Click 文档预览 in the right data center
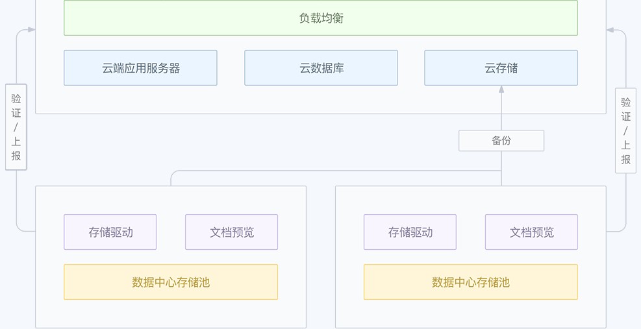This screenshot has width=641, height=329. [531, 232]
